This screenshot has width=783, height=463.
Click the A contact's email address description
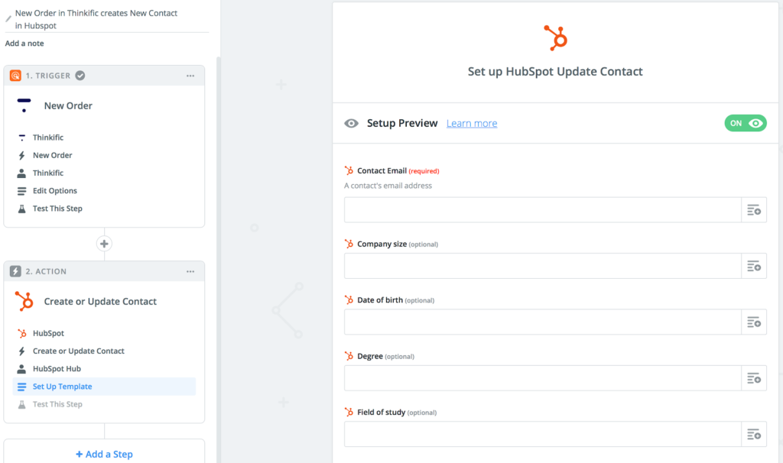[388, 186]
